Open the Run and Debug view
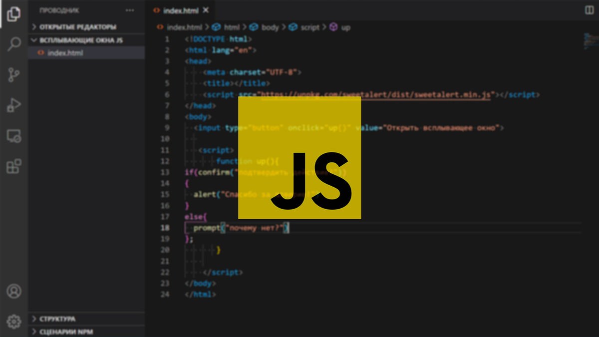 click(13, 105)
